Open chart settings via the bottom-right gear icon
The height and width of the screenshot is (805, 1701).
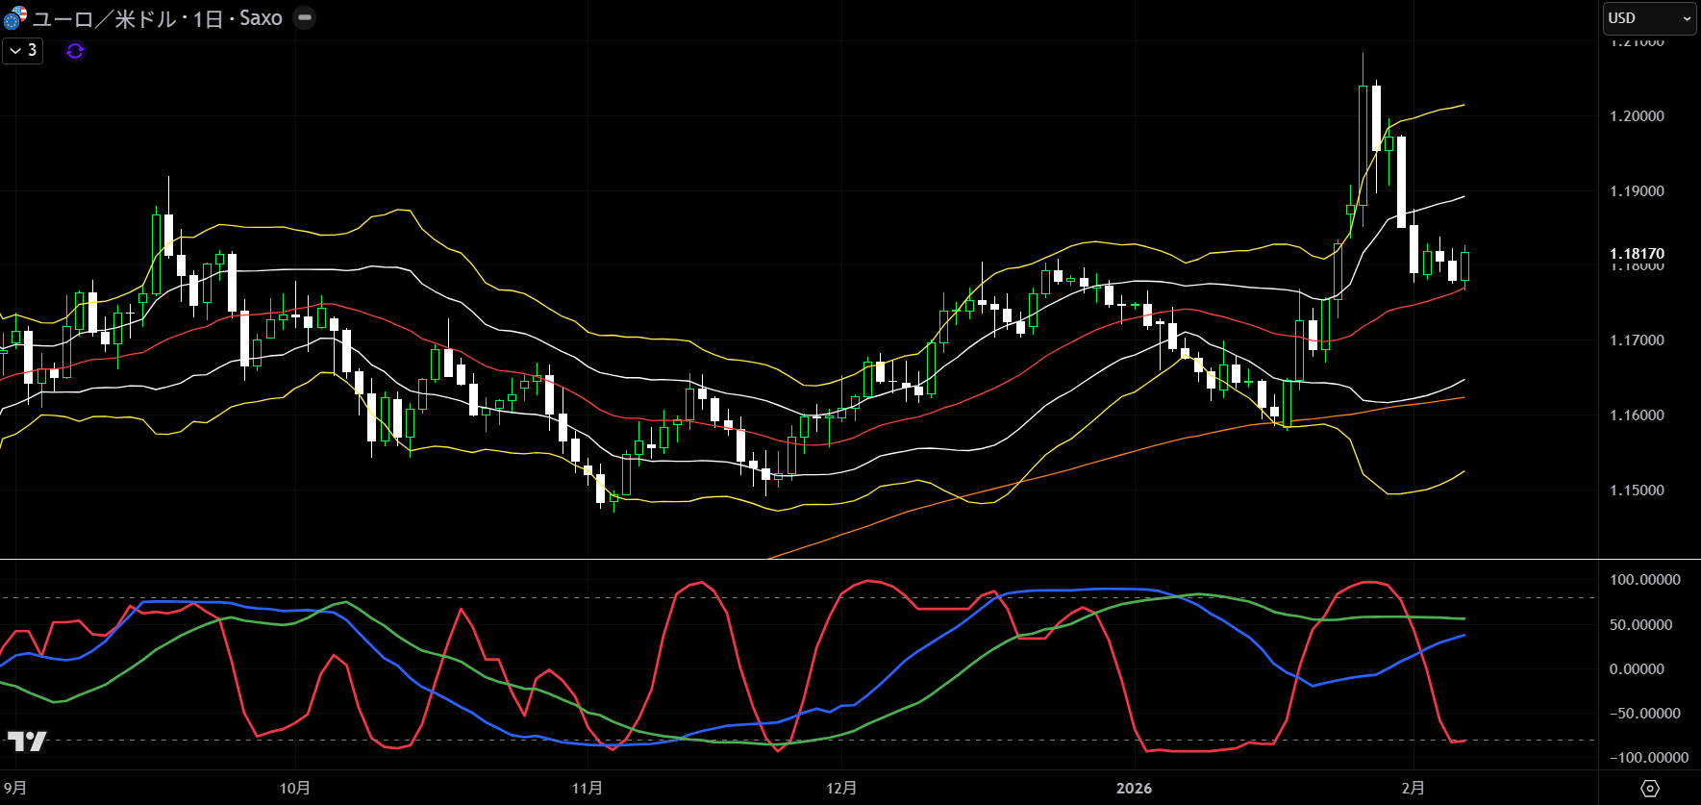click(x=1650, y=789)
